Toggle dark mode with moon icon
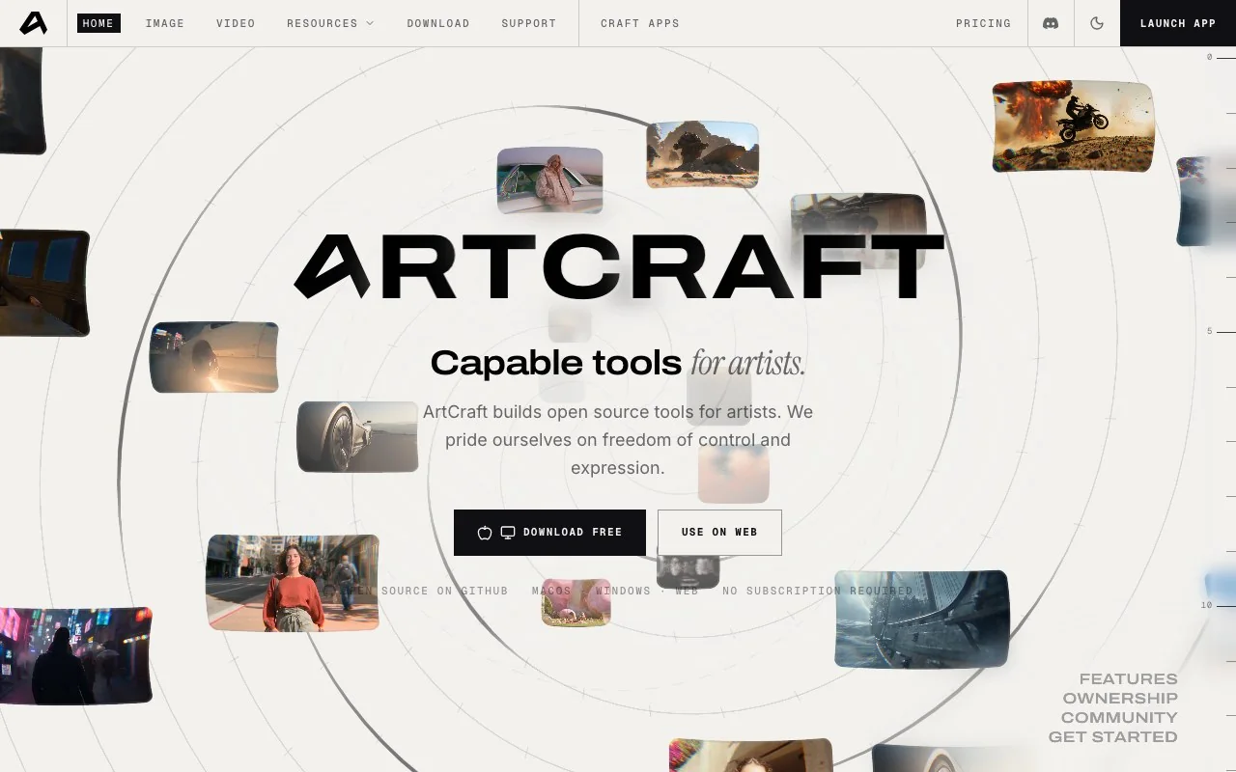 point(1097,23)
